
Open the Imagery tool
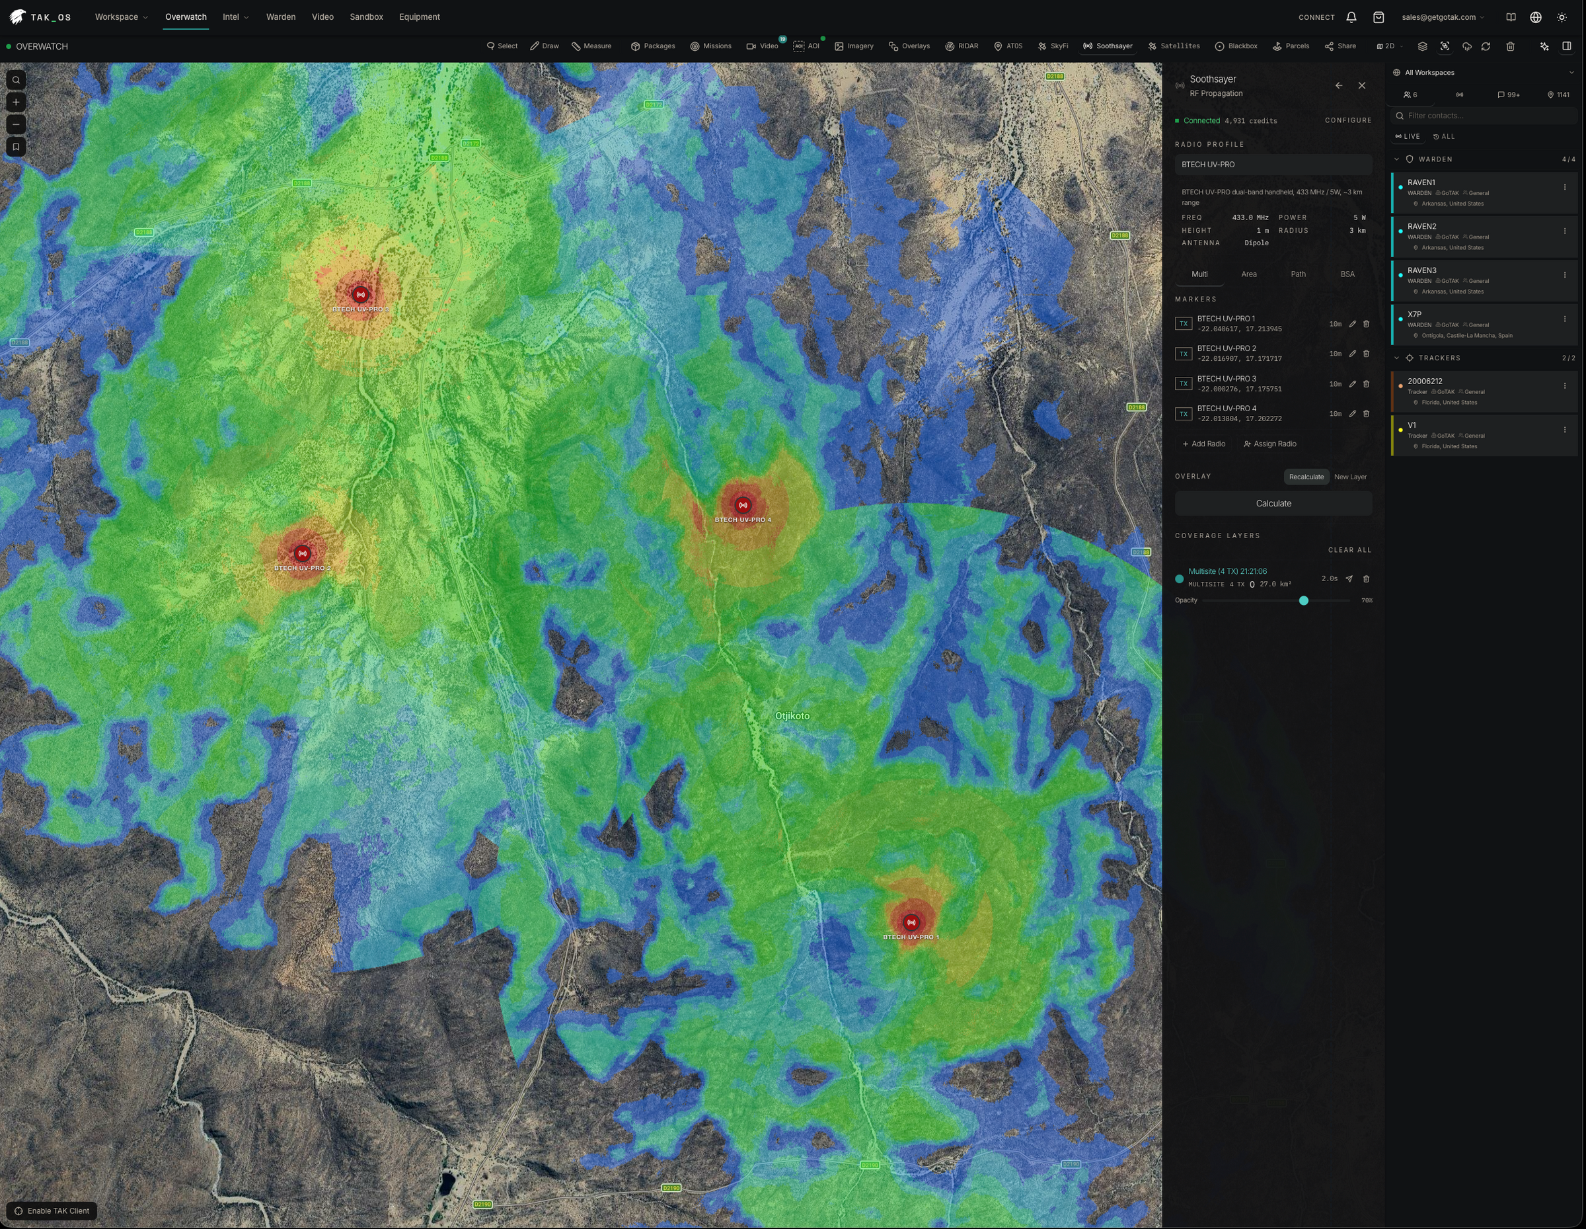point(854,46)
